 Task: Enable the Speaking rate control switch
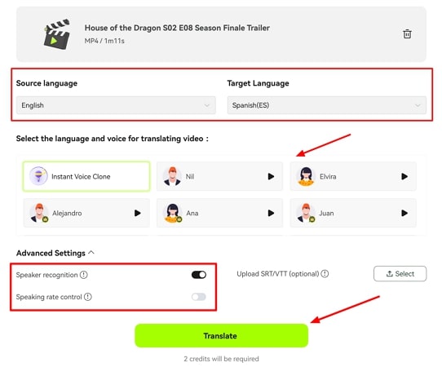tap(199, 297)
